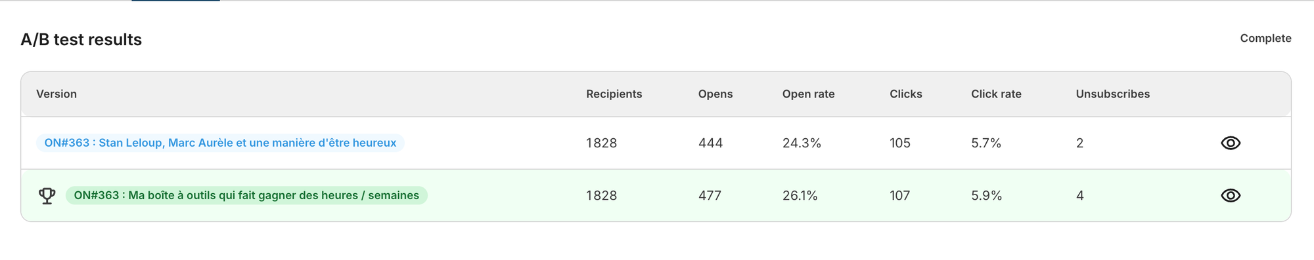Click the Opens column header

click(715, 94)
